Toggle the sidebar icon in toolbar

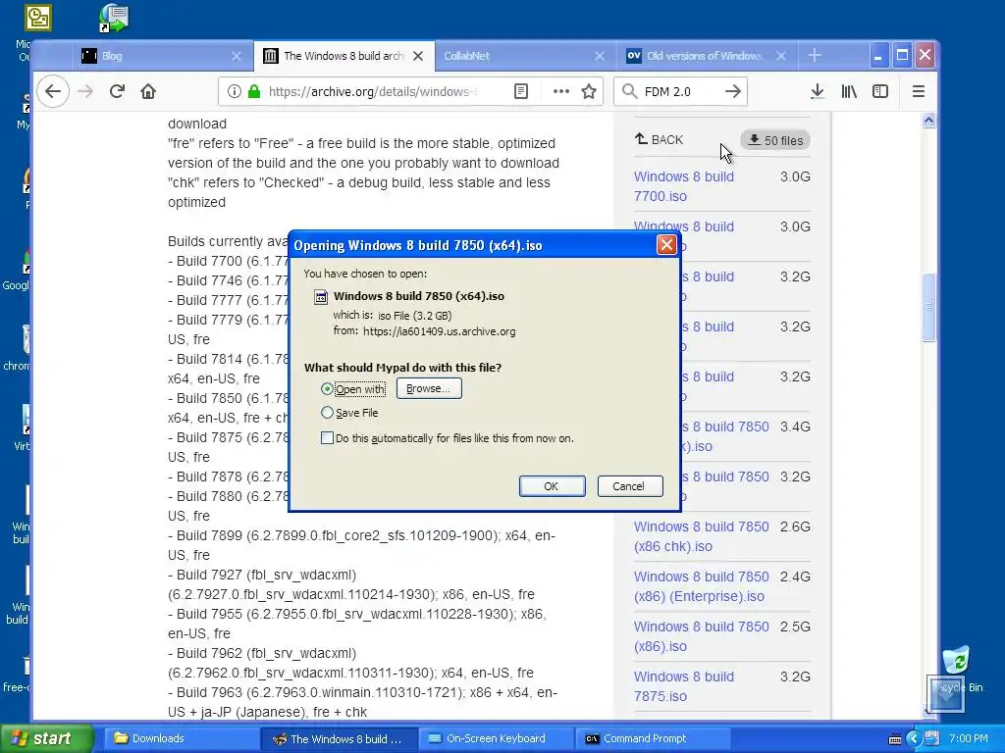(880, 91)
